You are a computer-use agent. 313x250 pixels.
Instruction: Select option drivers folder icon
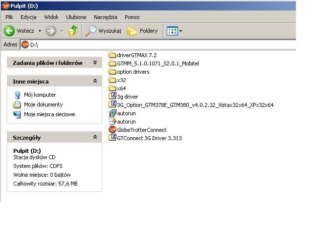click(x=112, y=72)
